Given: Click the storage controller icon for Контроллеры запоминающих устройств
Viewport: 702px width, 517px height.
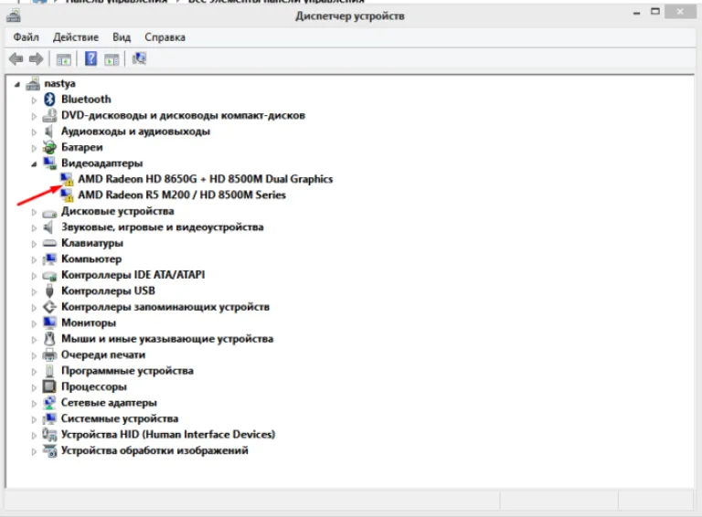Looking at the screenshot, I should (49, 307).
